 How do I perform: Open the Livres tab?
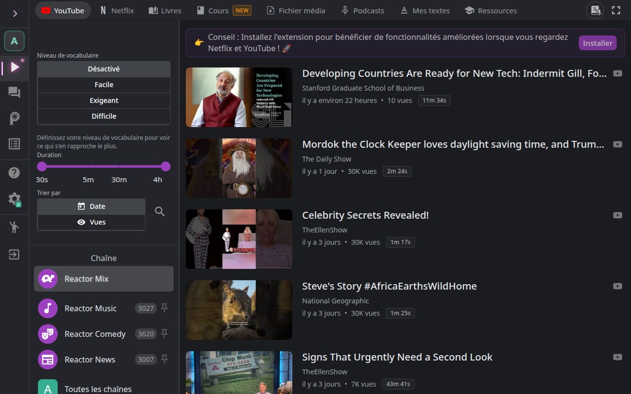coord(165,10)
